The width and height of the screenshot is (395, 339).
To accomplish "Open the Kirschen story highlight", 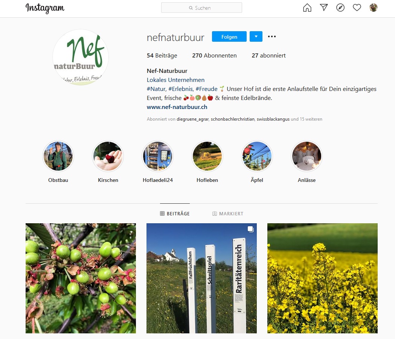I will (x=108, y=156).
